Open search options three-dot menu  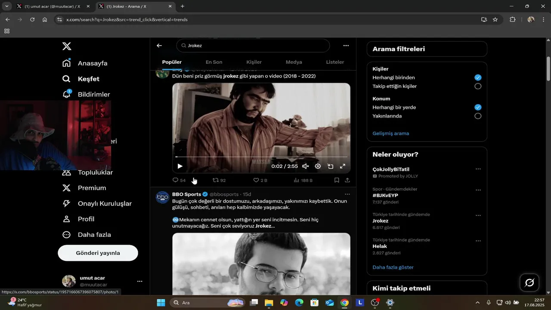click(346, 46)
